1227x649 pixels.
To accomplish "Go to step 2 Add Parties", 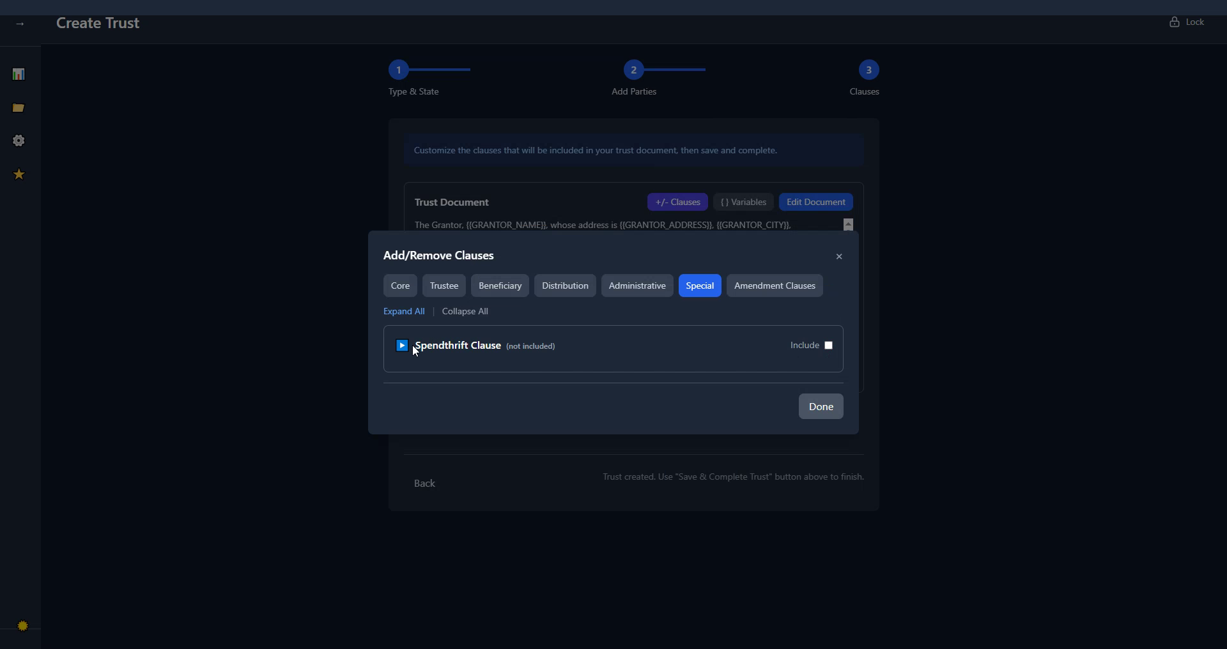I will 633,70.
